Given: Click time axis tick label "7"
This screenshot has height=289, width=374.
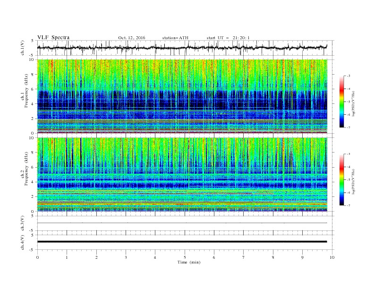Looking at the screenshot, I should [244, 257].
